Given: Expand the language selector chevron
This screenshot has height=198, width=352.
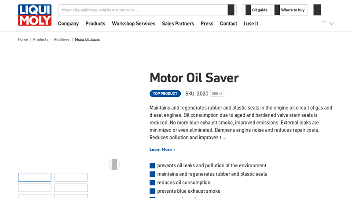Looking at the screenshot, I should 332,24.
